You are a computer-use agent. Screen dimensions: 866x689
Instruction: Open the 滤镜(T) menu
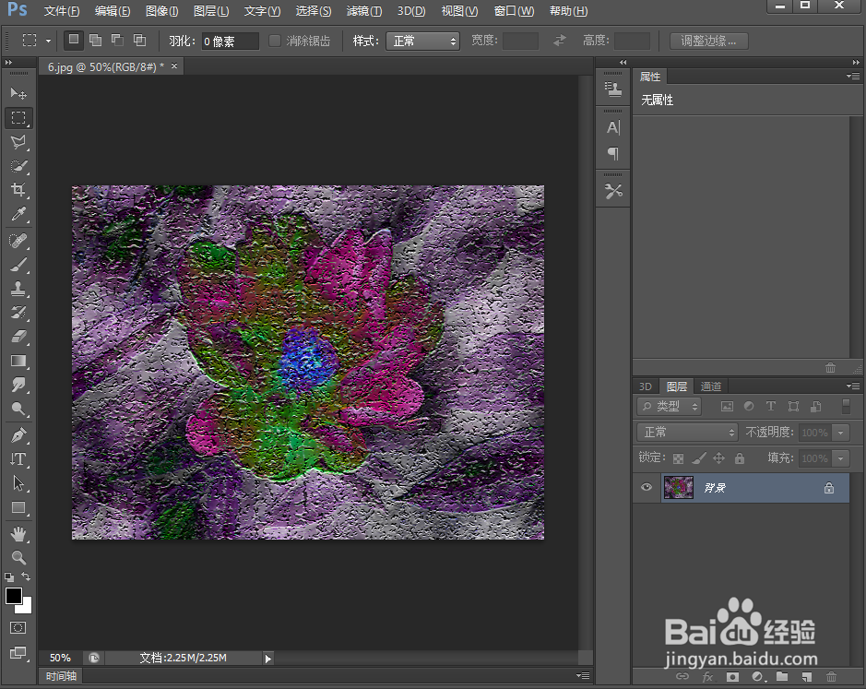(x=363, y=11)
